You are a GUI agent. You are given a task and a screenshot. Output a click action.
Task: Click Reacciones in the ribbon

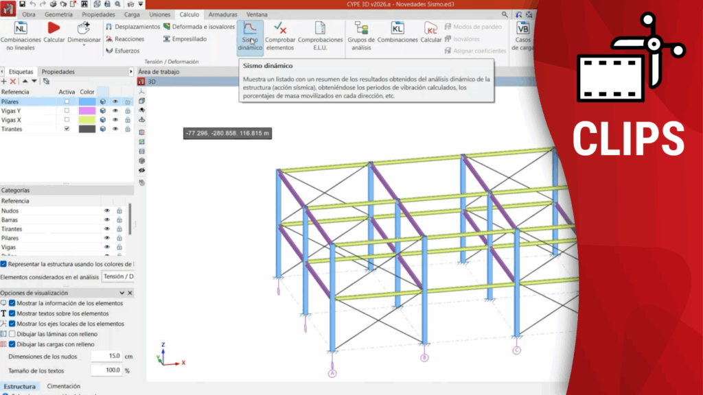[125, 39]
